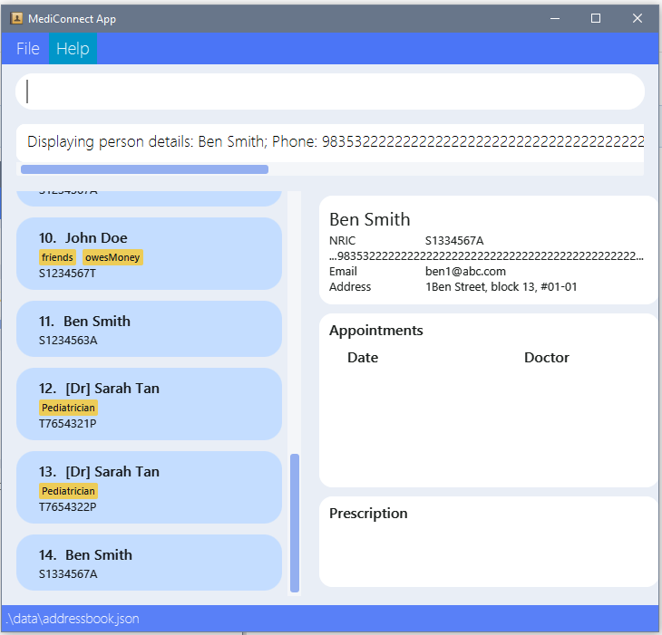Maximize the MediConnect window

pos(595,18)
